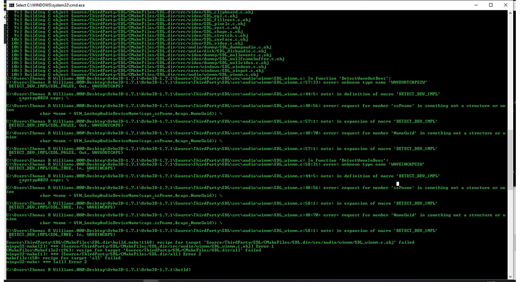Click the error "unknown type name 'WAVEINCAPS2W'"
Viewport: 520px width, 282px height.
[216, 164]
